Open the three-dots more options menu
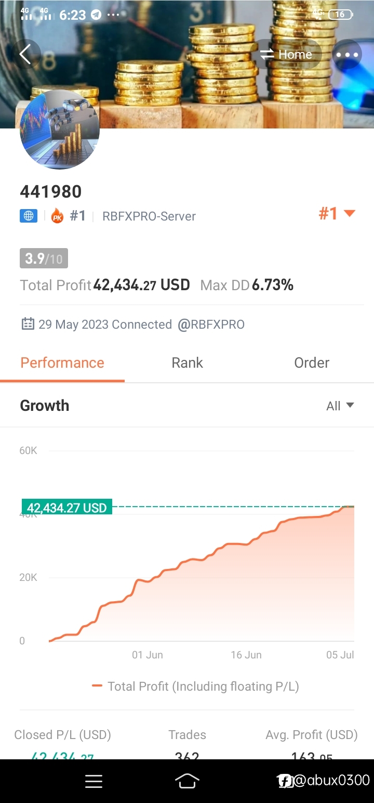The image size is (374, 803). [x=347, y=55]
